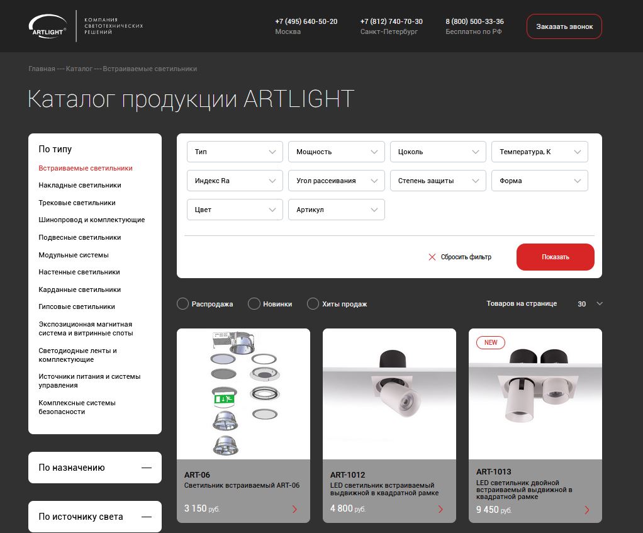The height and width of the screenshot is (533, 643).
Task: Open ART-1013 product image
Action: (535, 394)
